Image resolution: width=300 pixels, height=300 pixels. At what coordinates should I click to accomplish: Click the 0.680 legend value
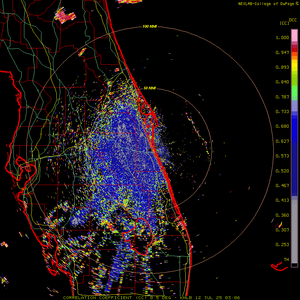[x=282, y=126]
